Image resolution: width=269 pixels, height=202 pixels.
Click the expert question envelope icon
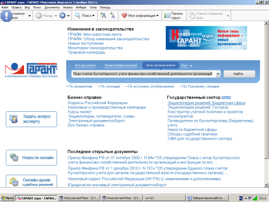[x=13, y=119]
